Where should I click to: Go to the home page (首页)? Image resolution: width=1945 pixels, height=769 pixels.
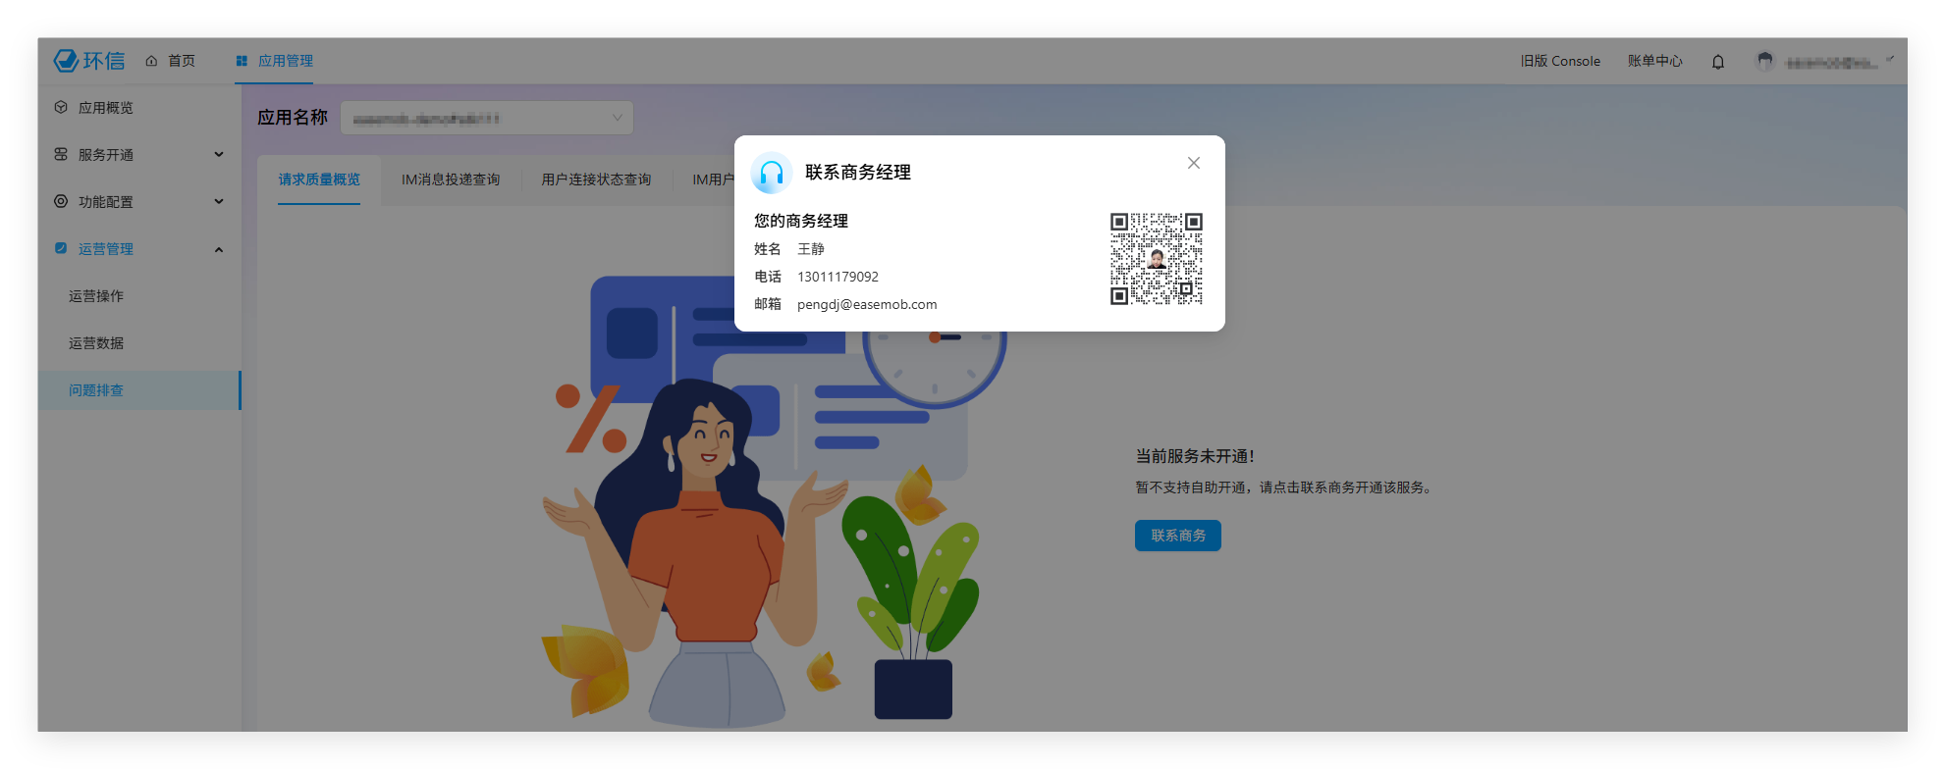coord(171,61)
